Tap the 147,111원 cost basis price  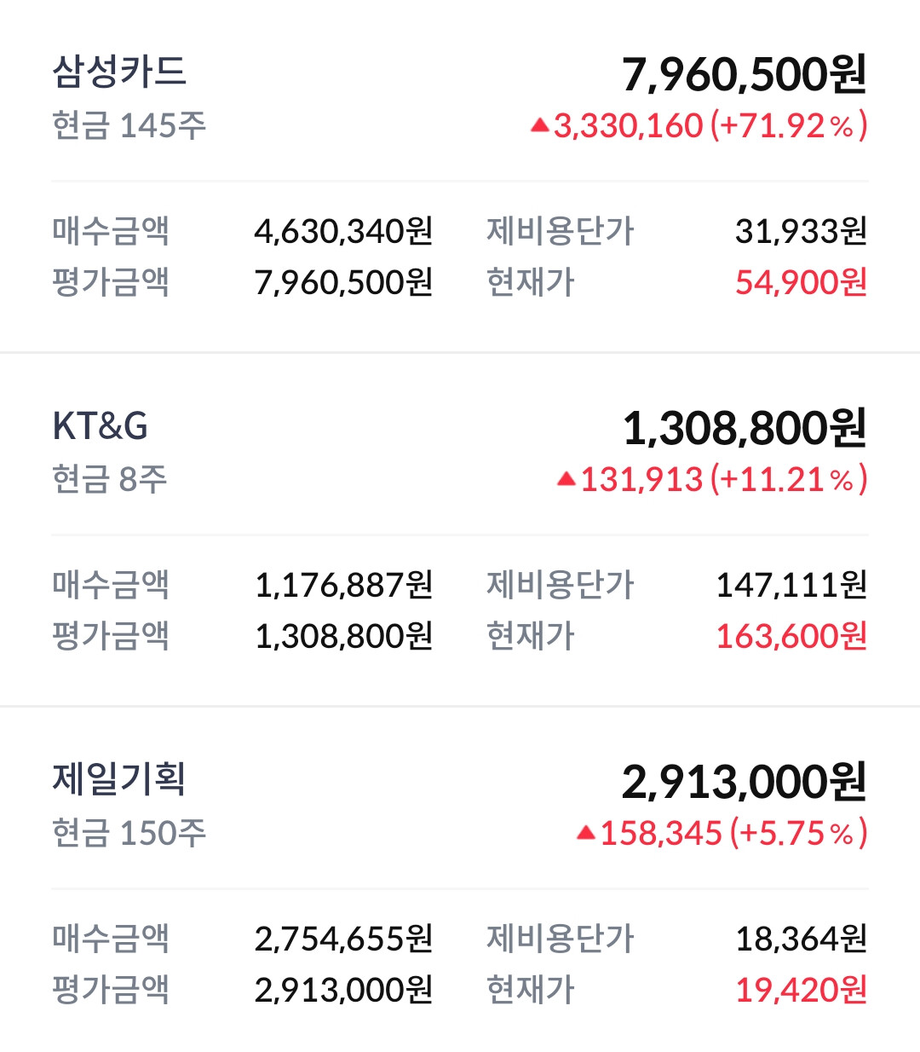pos(791,585)
